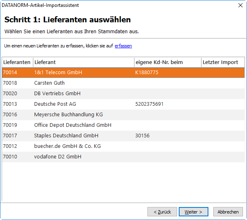Screen dimensions: 247x220
Task: Click supplier number 70018
Action: [10, 83]
